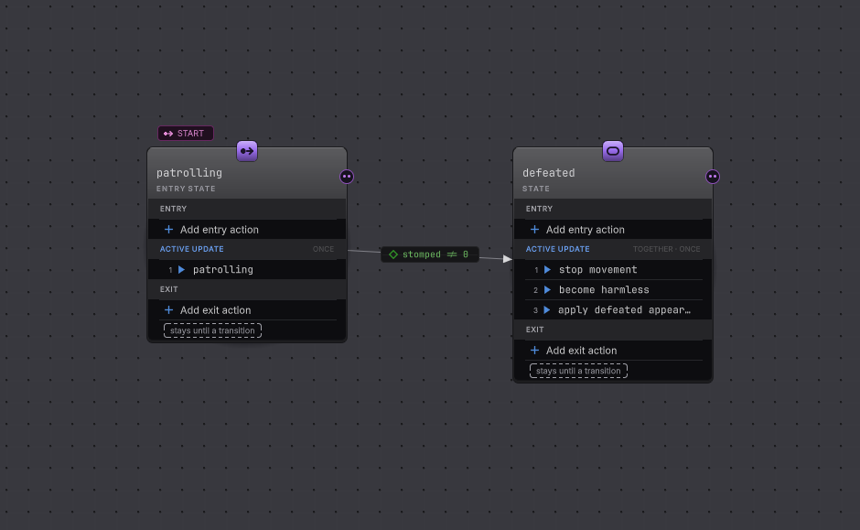This screenshot has width=860, height=530.
Task: Select the patrolling action row text
Action: tap(222, 269)
